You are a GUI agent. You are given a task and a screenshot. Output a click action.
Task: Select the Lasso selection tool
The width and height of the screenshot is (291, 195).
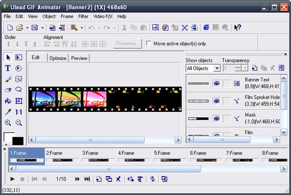click(x=18, y=90)
